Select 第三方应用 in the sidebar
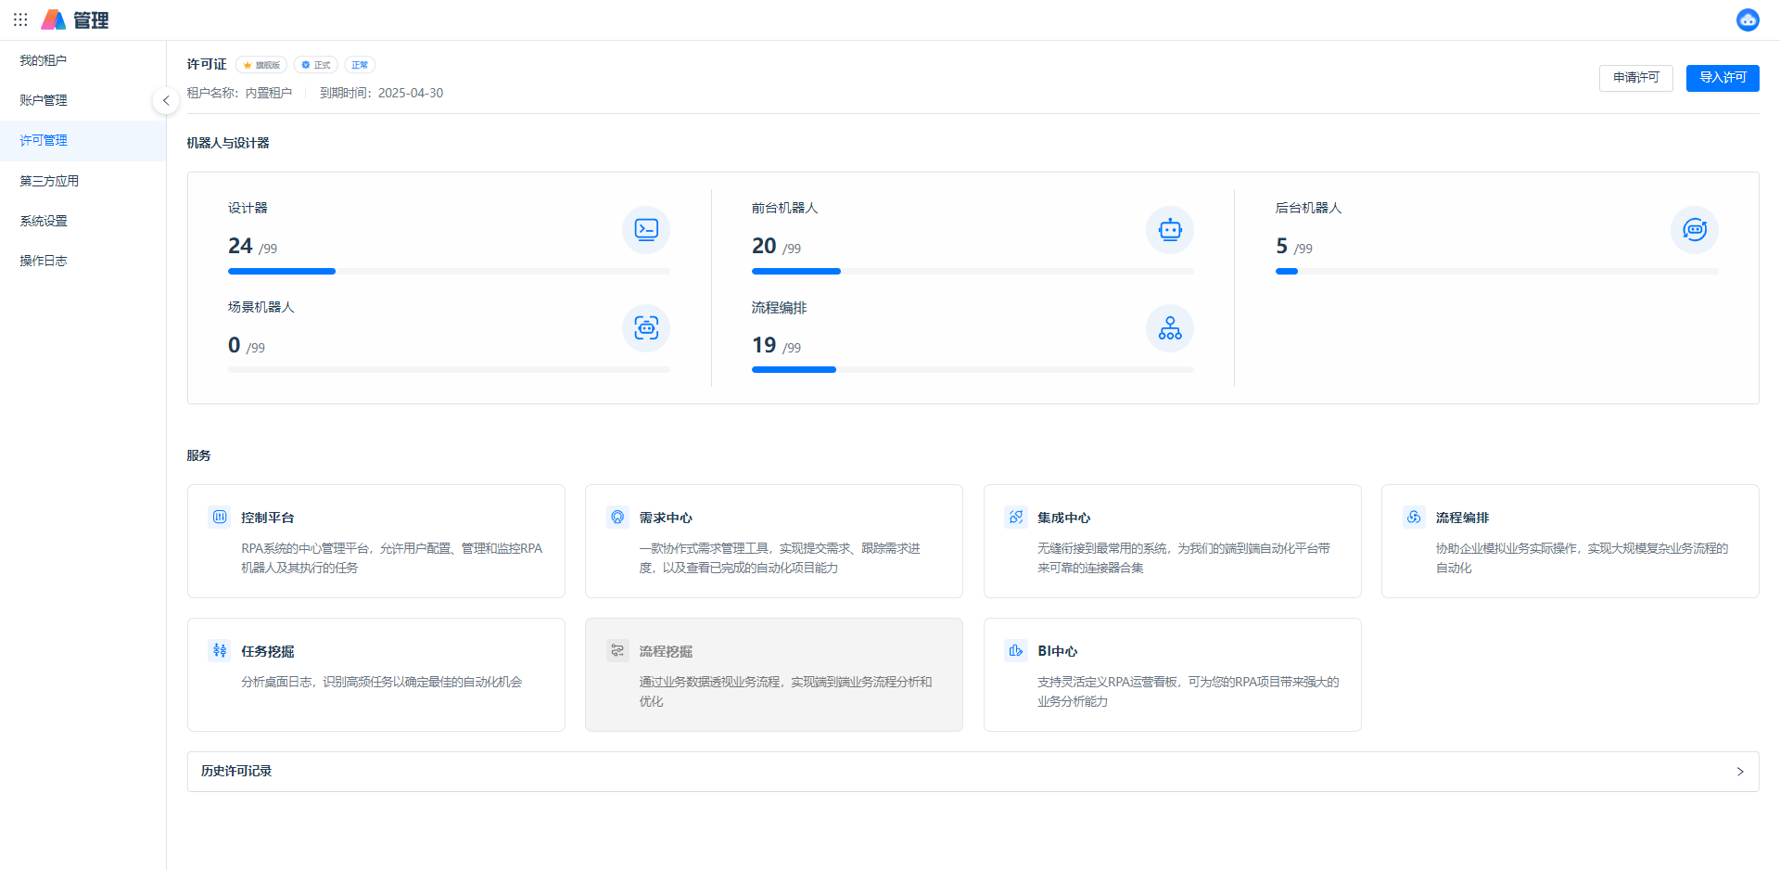The width and height of the screenshot is (1780, 870). click(49, 181)
